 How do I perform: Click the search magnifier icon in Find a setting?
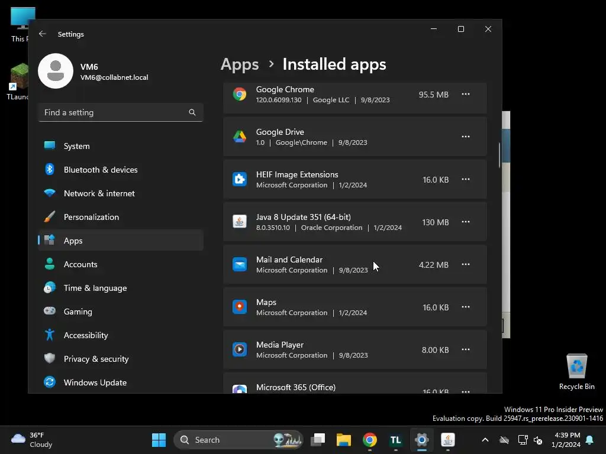[192, 112]
